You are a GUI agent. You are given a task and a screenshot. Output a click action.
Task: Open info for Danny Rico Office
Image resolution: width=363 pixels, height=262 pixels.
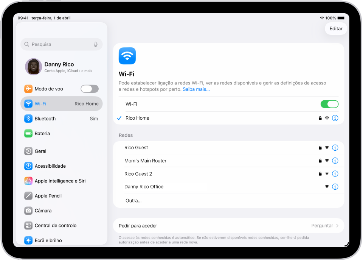[x=335, y=187]
